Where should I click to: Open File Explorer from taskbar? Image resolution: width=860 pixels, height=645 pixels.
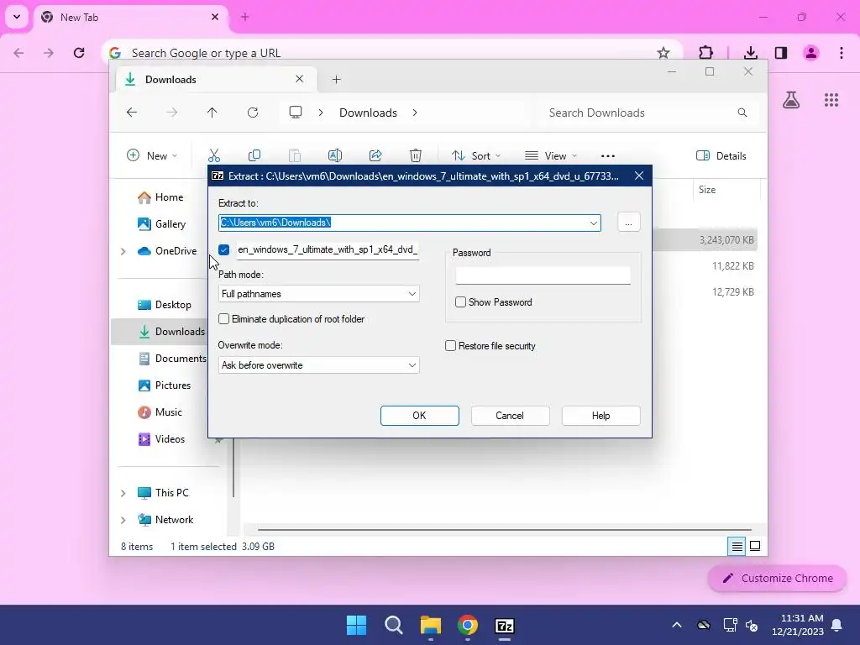pyautogui.click(x=431, y=625)
